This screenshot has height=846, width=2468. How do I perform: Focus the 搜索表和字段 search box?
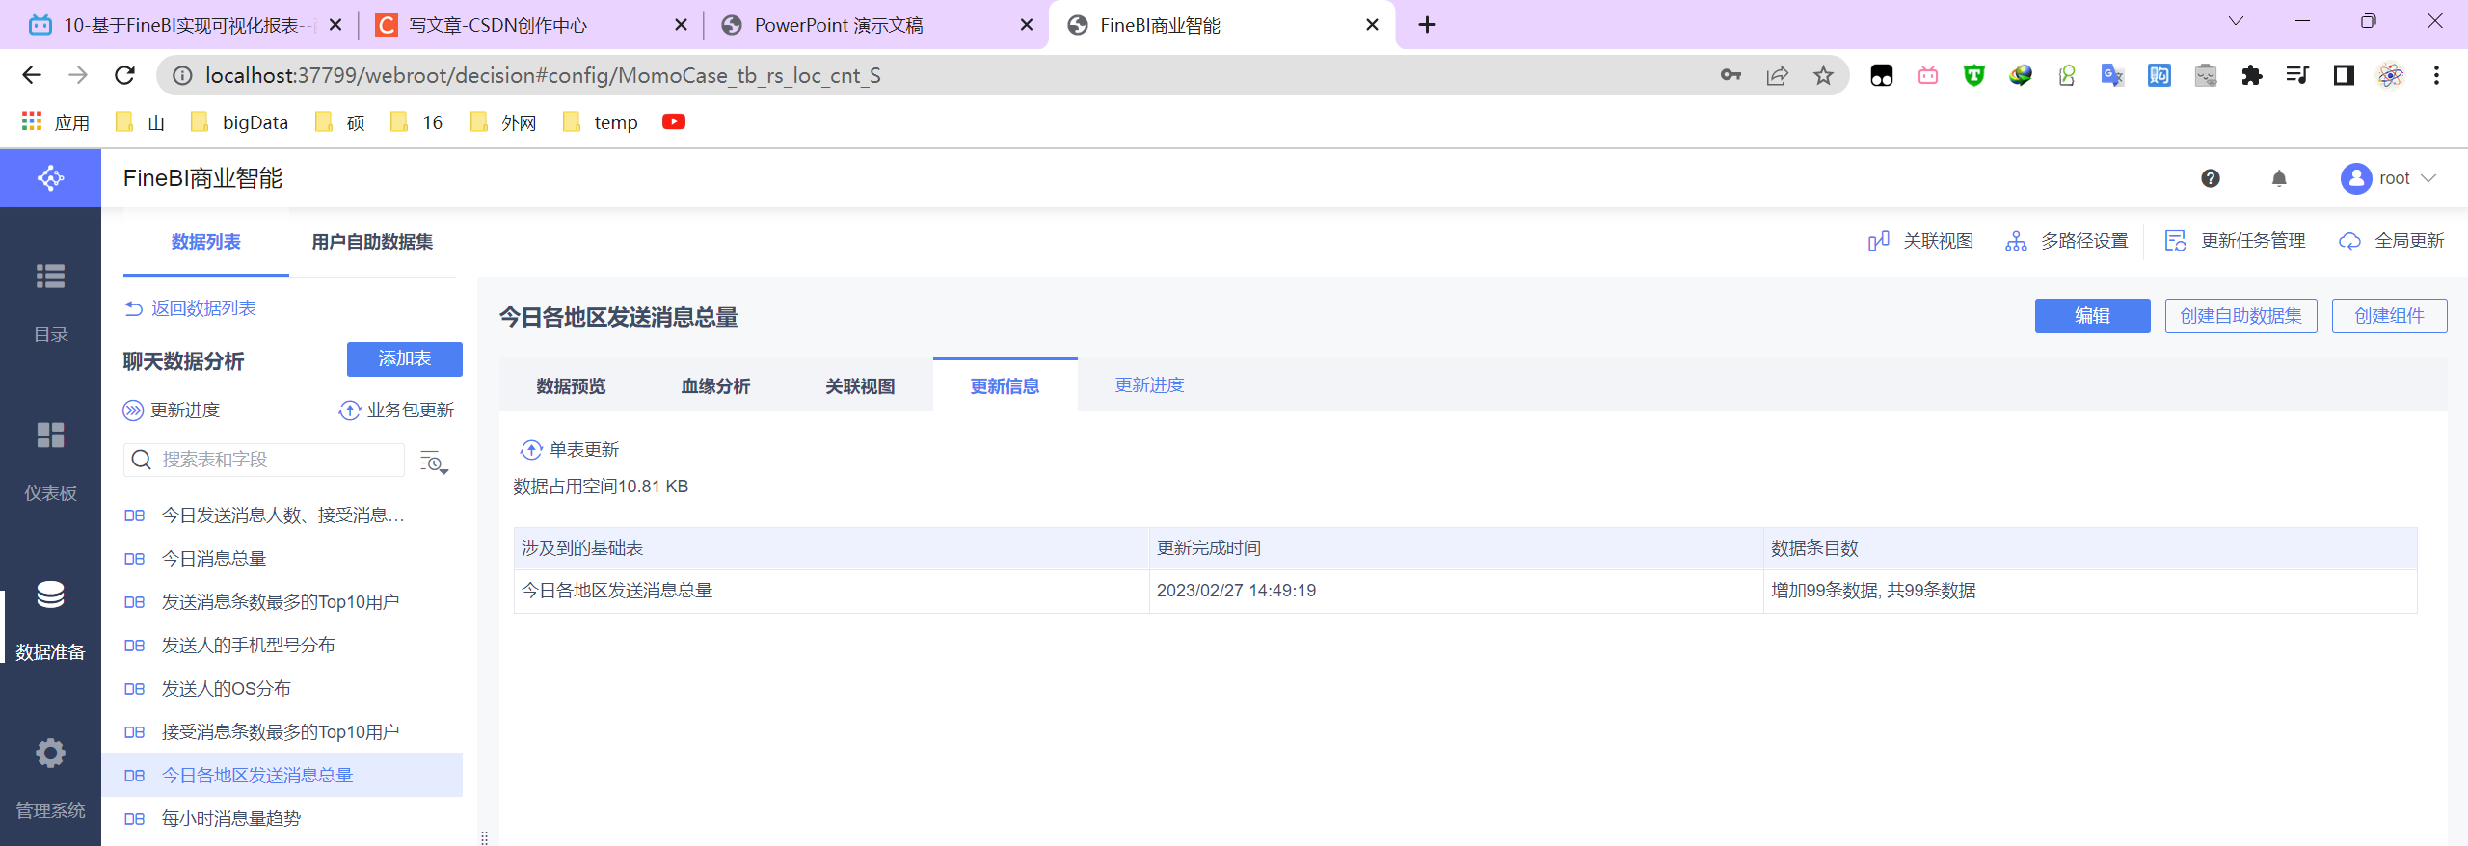[264, 460]
